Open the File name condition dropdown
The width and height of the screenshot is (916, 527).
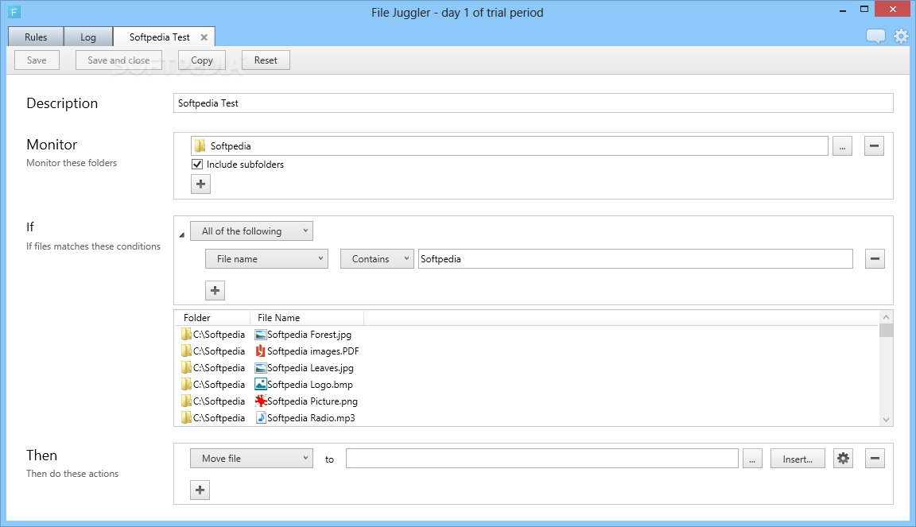coord(266,259)
